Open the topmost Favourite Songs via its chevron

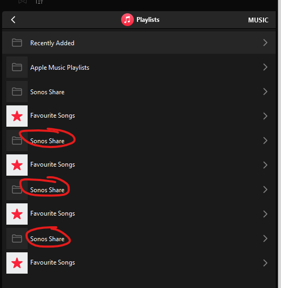[265, 116]
